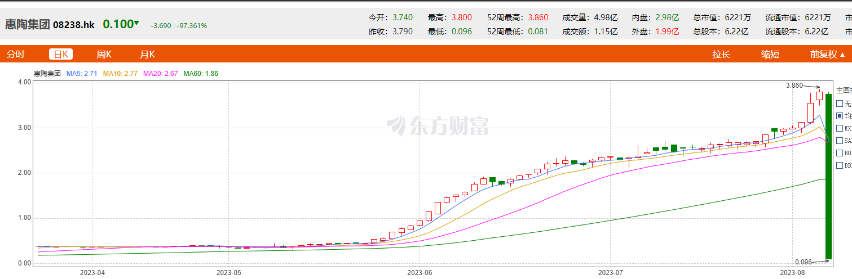Enable the EXPMA indicator checkbox
Viewport: 852px width, 279px height.
(x=840, y=128)
